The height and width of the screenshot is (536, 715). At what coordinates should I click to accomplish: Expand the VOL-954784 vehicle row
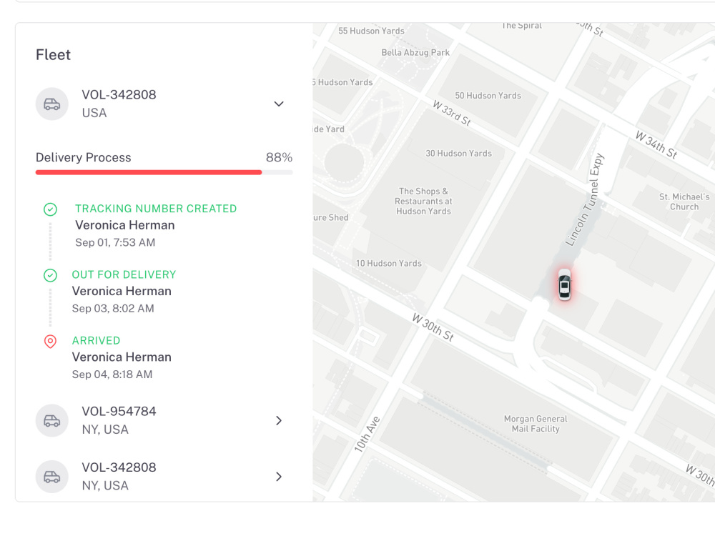(279, 421)
